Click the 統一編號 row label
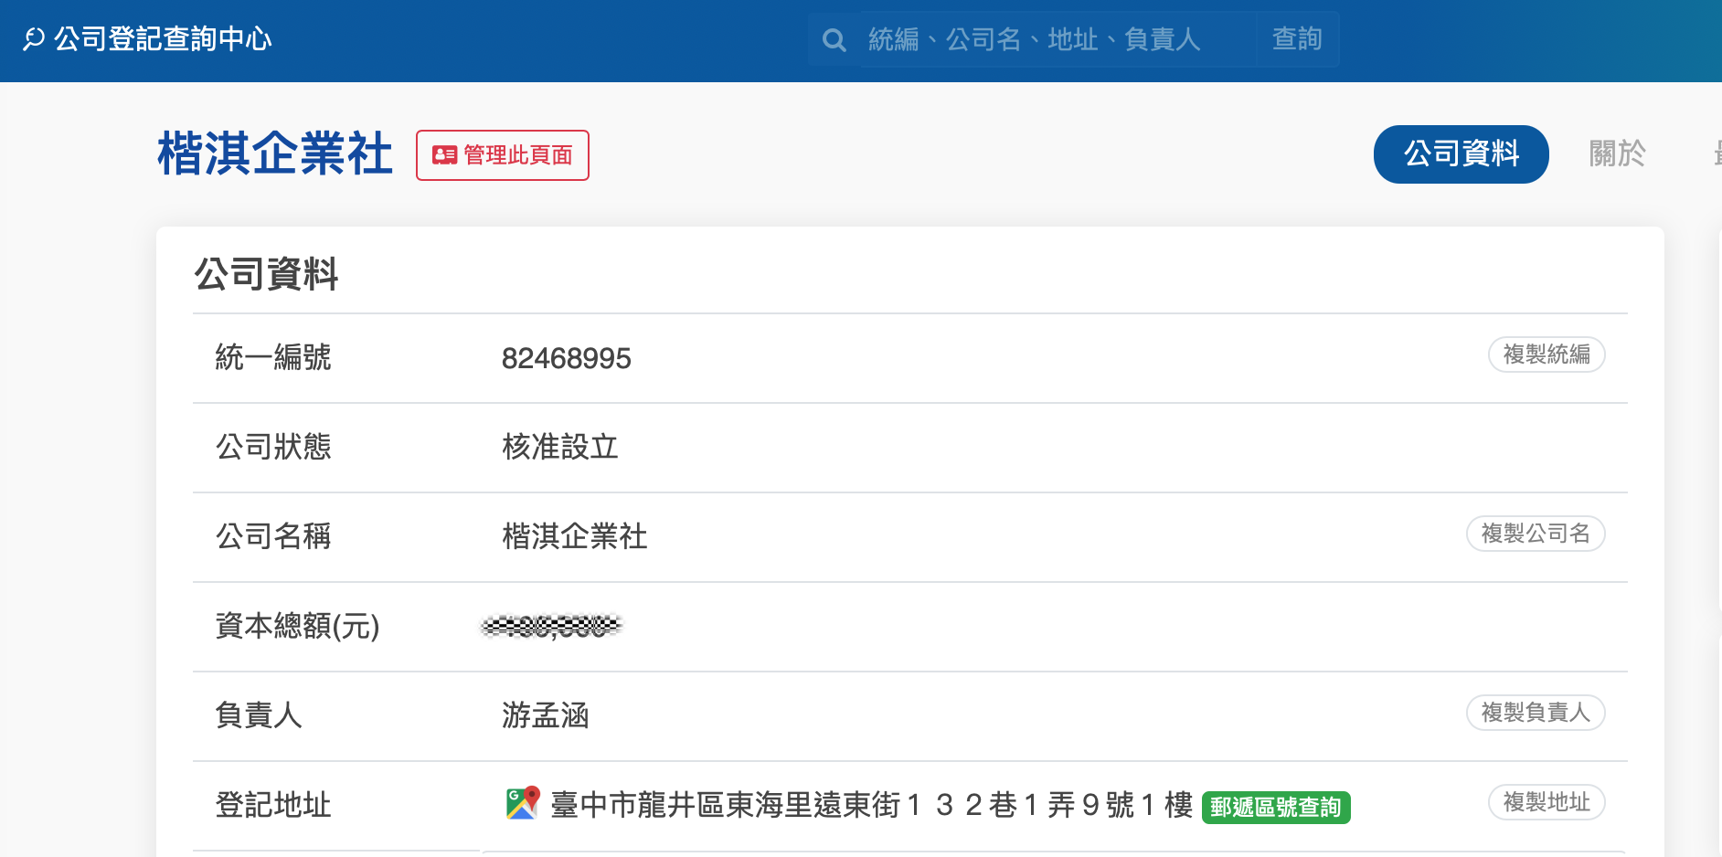Screen dimensions: 1722x857 pyautogui.click(x=273, y=357)
